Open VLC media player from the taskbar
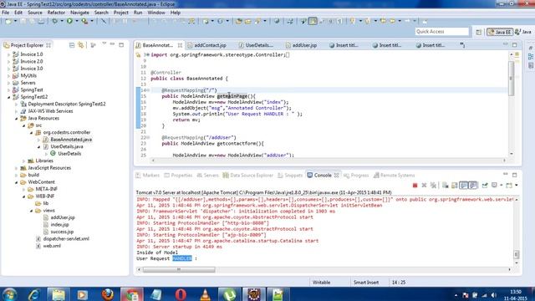Viewport: 535px width, 301px height. [x=205, y=294]
